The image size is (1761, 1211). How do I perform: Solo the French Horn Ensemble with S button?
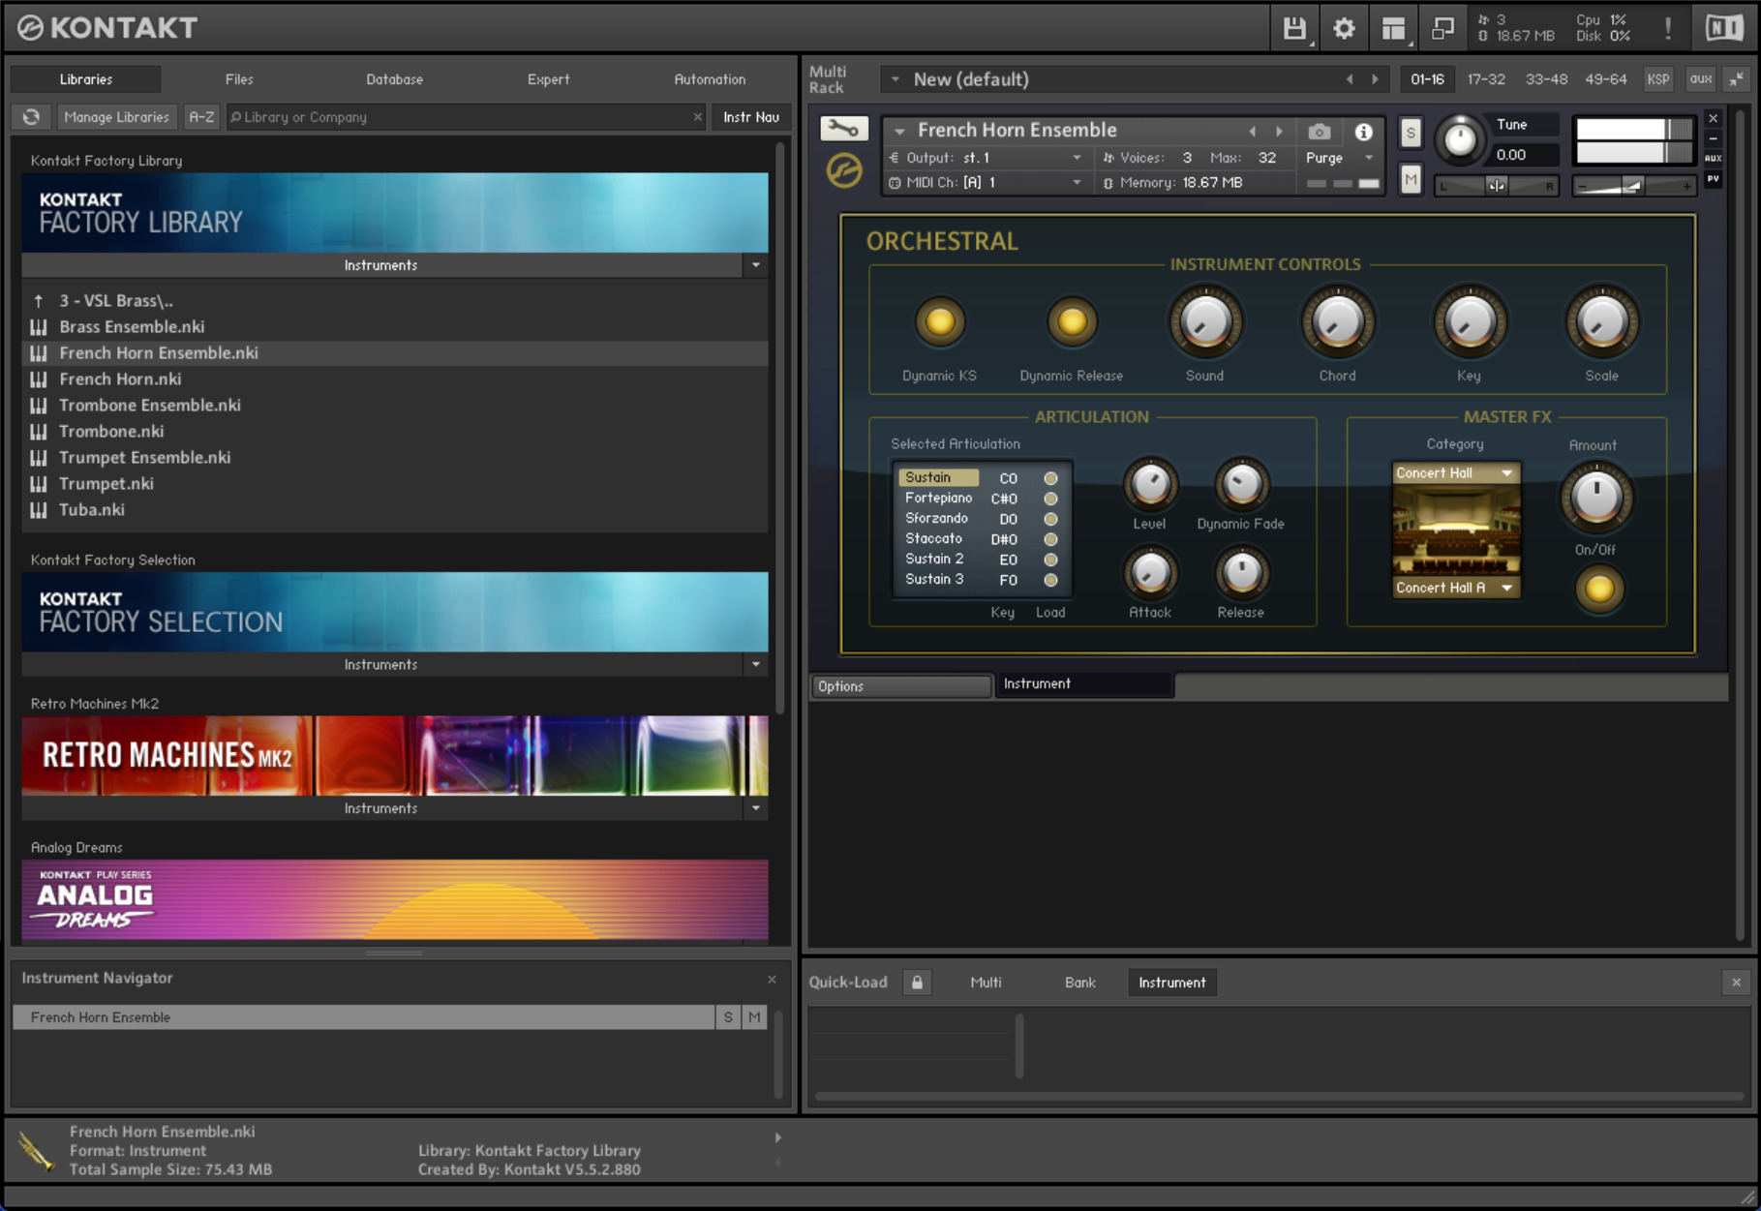pos(1411,133)
